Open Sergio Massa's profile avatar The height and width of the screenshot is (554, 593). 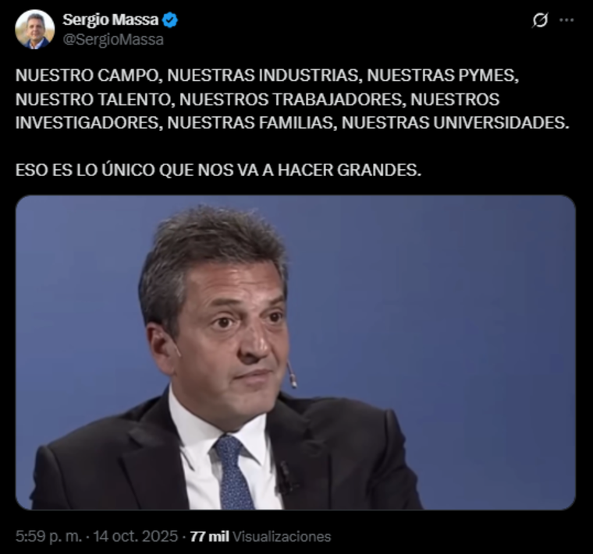pos(35,30)
